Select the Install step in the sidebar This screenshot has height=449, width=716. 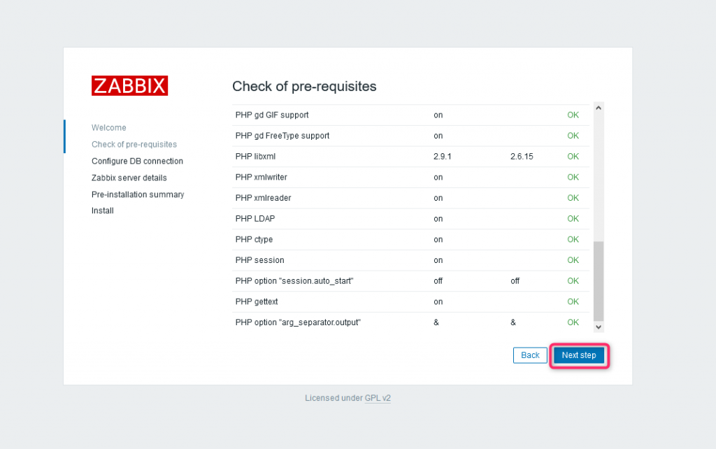pyautogui.click(x=102, y=211)
